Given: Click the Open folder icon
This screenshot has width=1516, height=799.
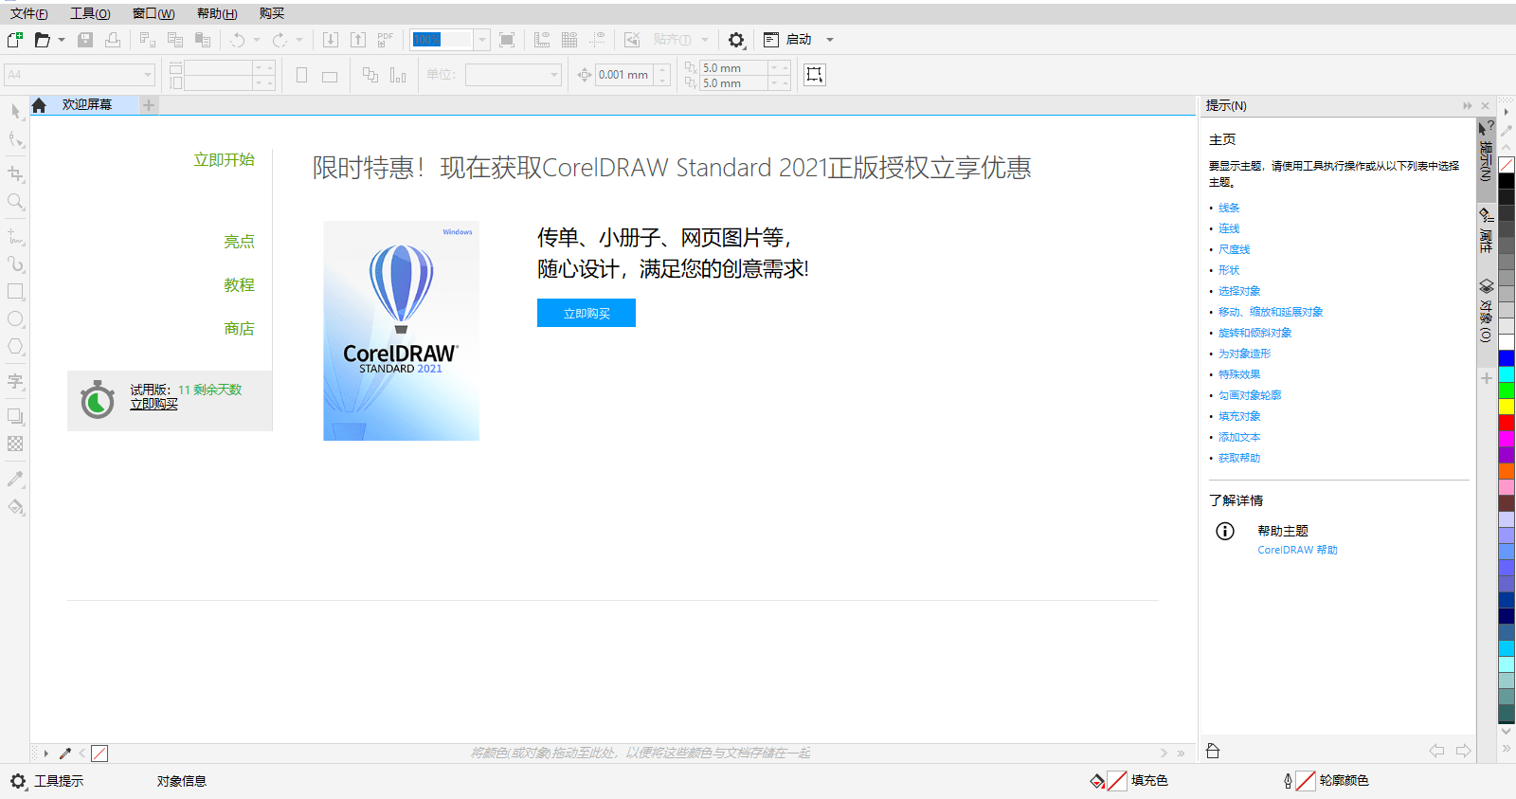Looking at the screenshot, I should click(x=42, y=40).
